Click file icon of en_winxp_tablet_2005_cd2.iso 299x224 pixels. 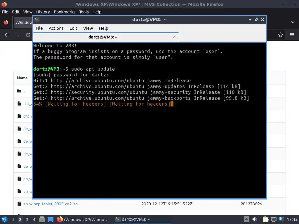19,204
